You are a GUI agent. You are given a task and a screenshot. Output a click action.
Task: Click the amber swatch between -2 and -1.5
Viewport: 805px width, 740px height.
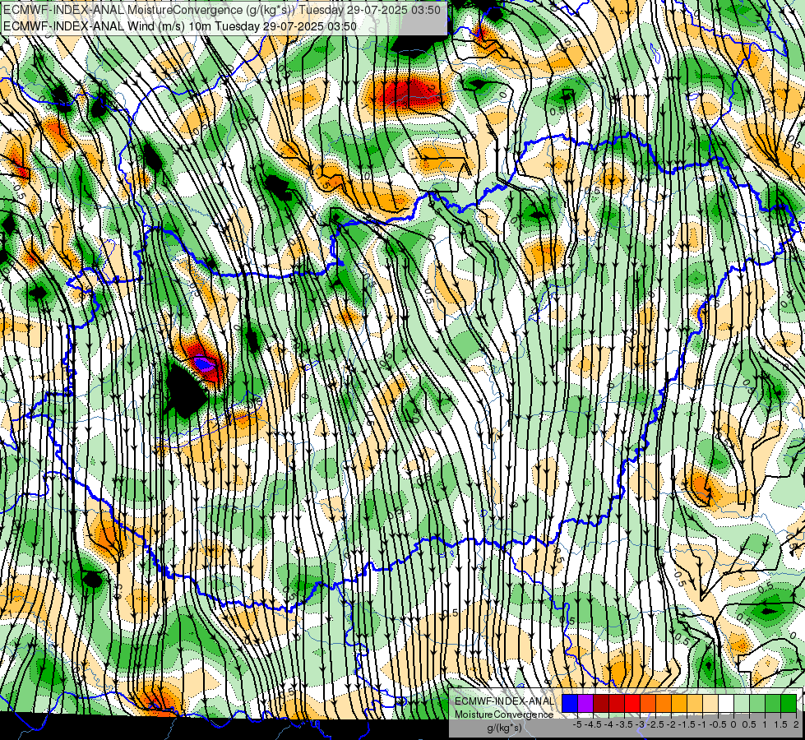click(678, 703)
